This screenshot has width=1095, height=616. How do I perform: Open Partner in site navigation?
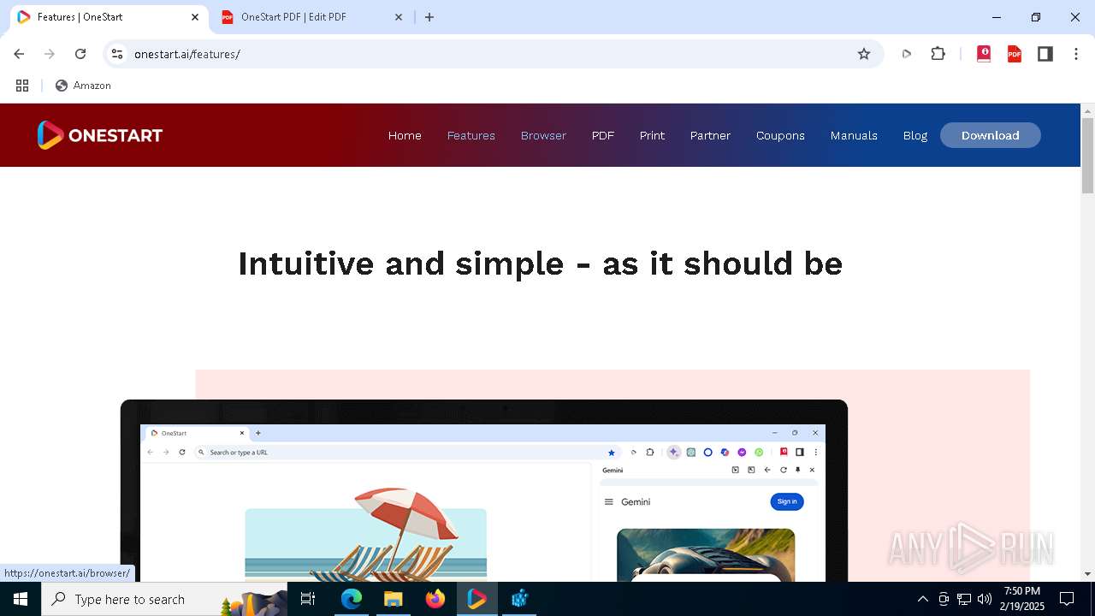click(x=710, y=135)
